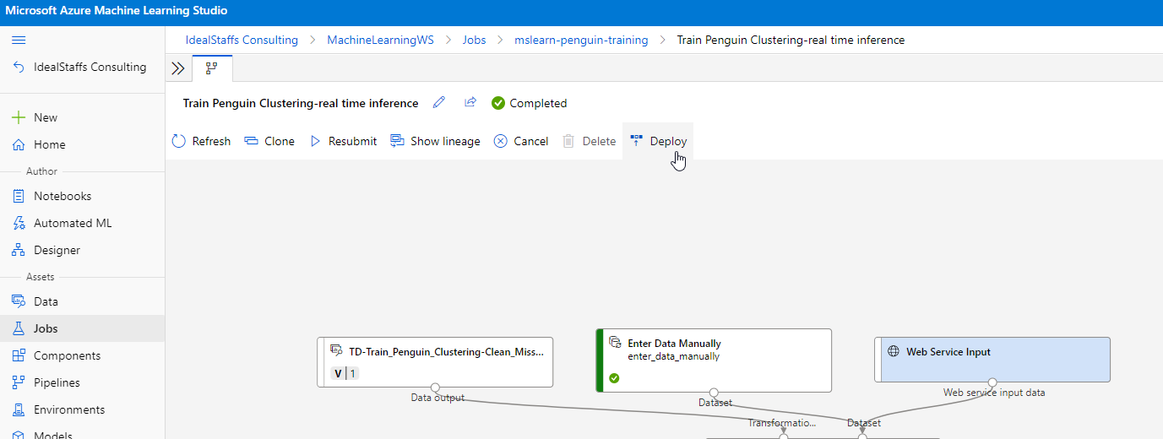Clone this pipeline job
This screenshot has width=1163, height=439.
tap(269, 141)
